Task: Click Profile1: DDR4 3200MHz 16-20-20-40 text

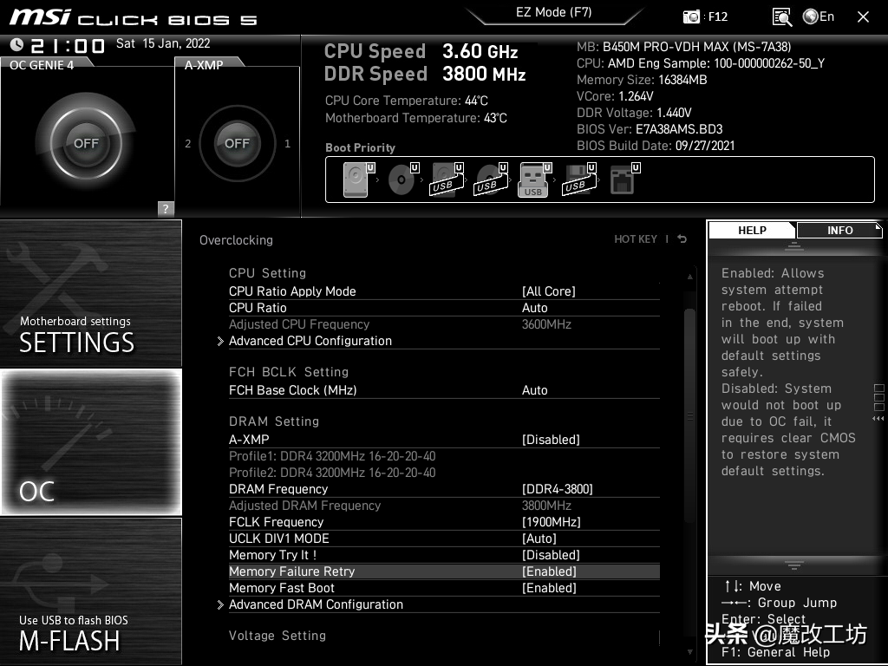Action: (x=332, y=456)
